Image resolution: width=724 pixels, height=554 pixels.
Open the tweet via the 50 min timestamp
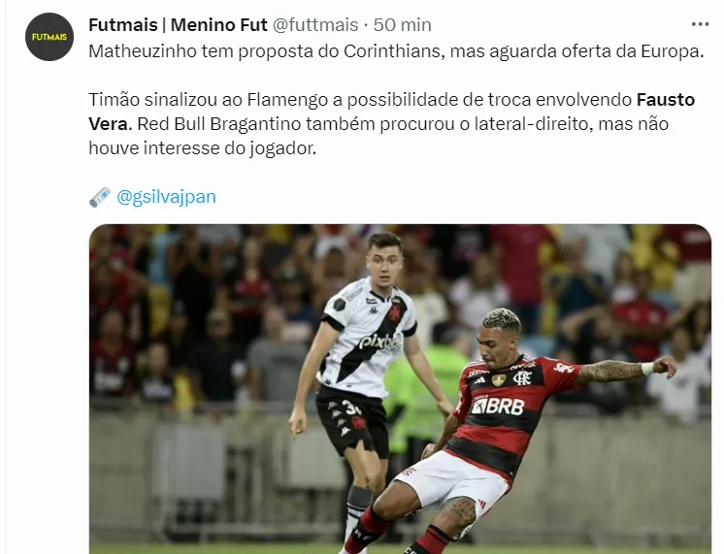(402, 25)
